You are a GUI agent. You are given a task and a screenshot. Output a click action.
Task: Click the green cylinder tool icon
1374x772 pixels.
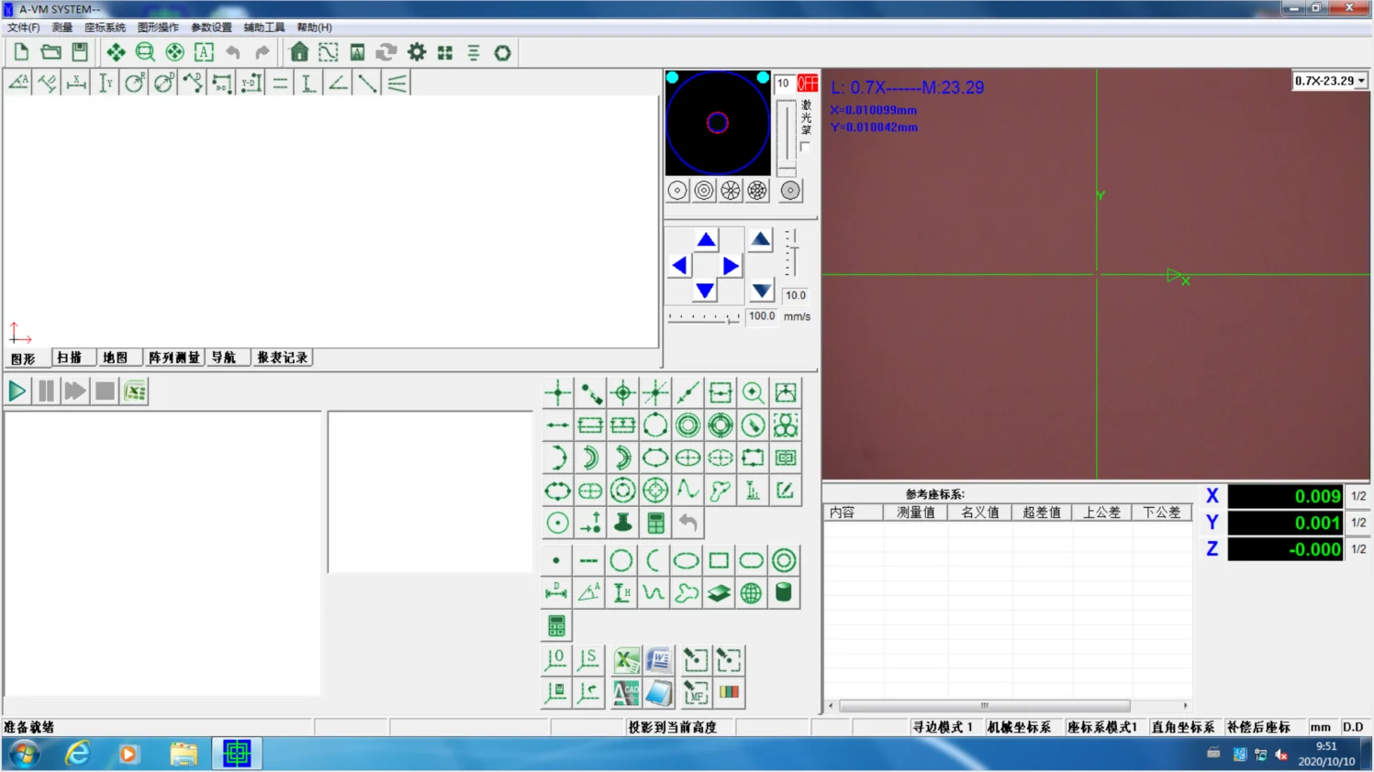pos(784,593)
